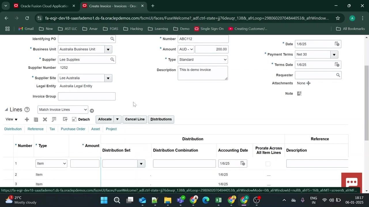Collapse the Lines section

click(6, 110)
